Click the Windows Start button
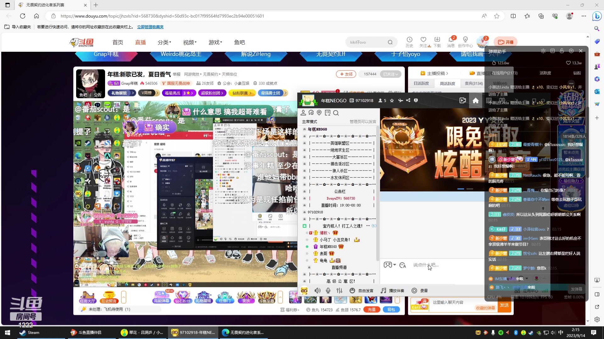The height and width of the screenshot is (339, 604). click(8, 332)
